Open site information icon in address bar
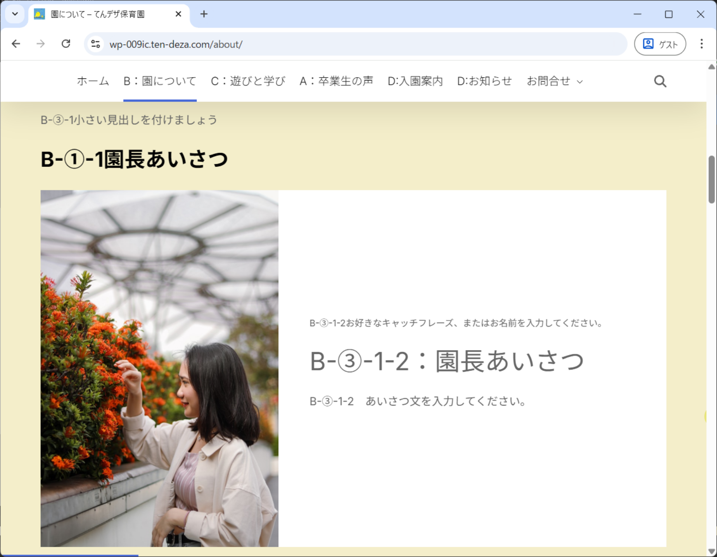This screenshot has height=557, width=717. (96, 44)
